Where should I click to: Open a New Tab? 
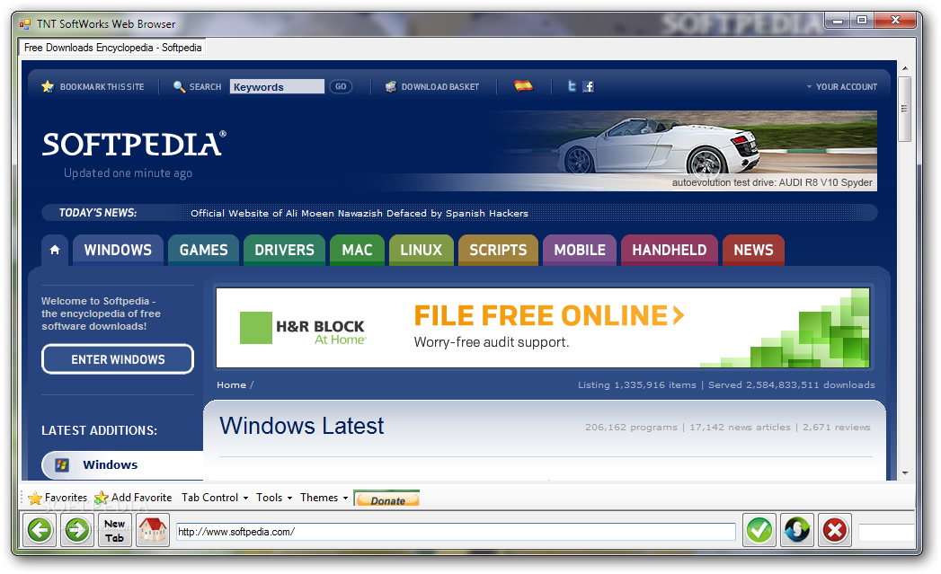115,530
